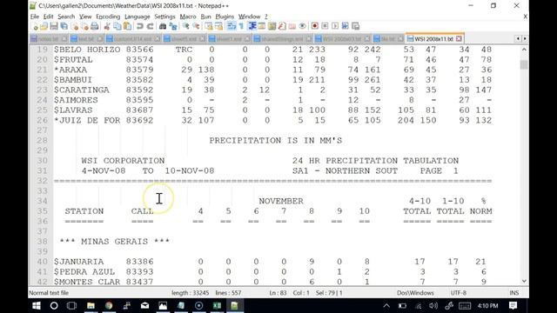Zoom in using the toolbar icon
Screen dimensions: 557x313
185,26
